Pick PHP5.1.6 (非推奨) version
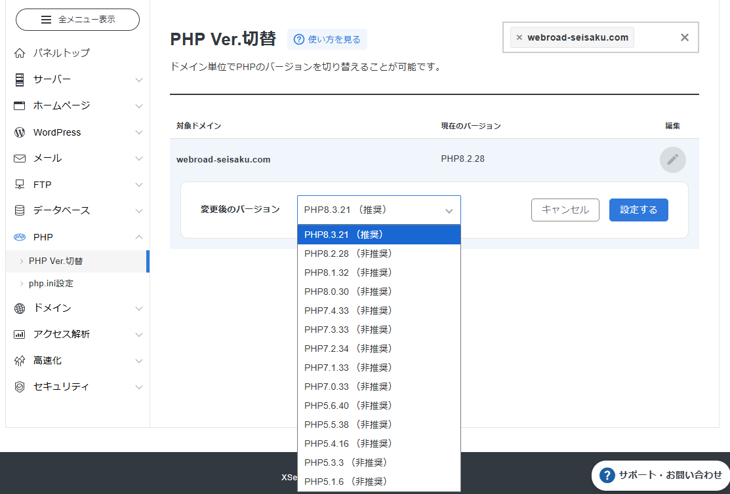This screenshot has width=730, height=494. click(x=379, y=482)
